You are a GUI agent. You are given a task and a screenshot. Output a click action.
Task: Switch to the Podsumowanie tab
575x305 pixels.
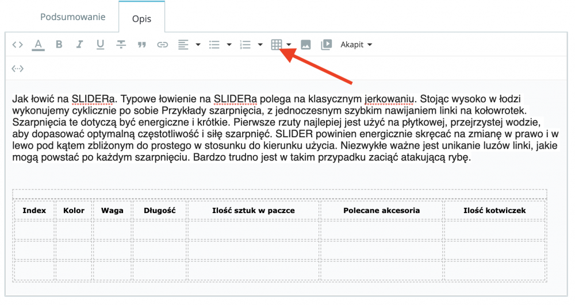coord(72,17)
